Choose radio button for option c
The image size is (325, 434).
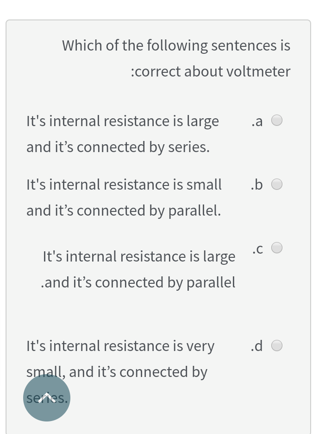pos(276,248)
